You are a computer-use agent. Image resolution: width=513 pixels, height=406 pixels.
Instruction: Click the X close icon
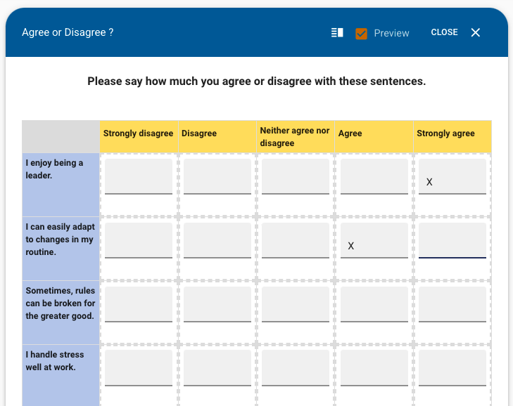[x=476, y=32]
